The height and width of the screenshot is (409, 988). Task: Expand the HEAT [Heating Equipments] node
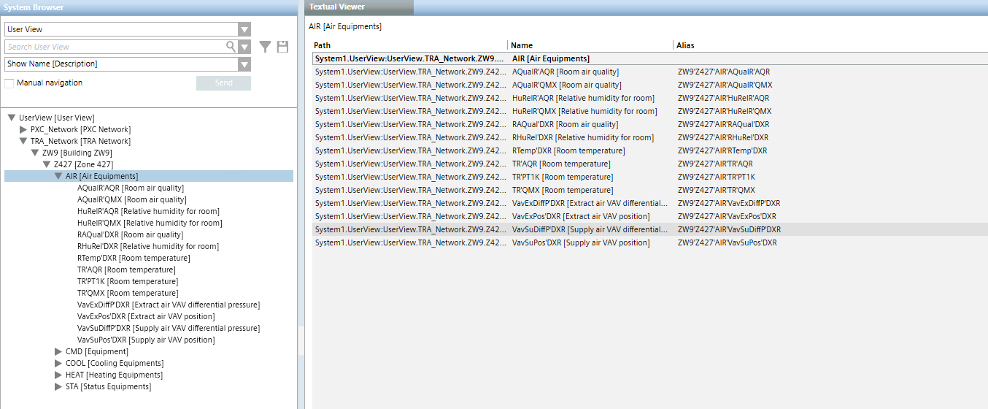tap(58, 375)
